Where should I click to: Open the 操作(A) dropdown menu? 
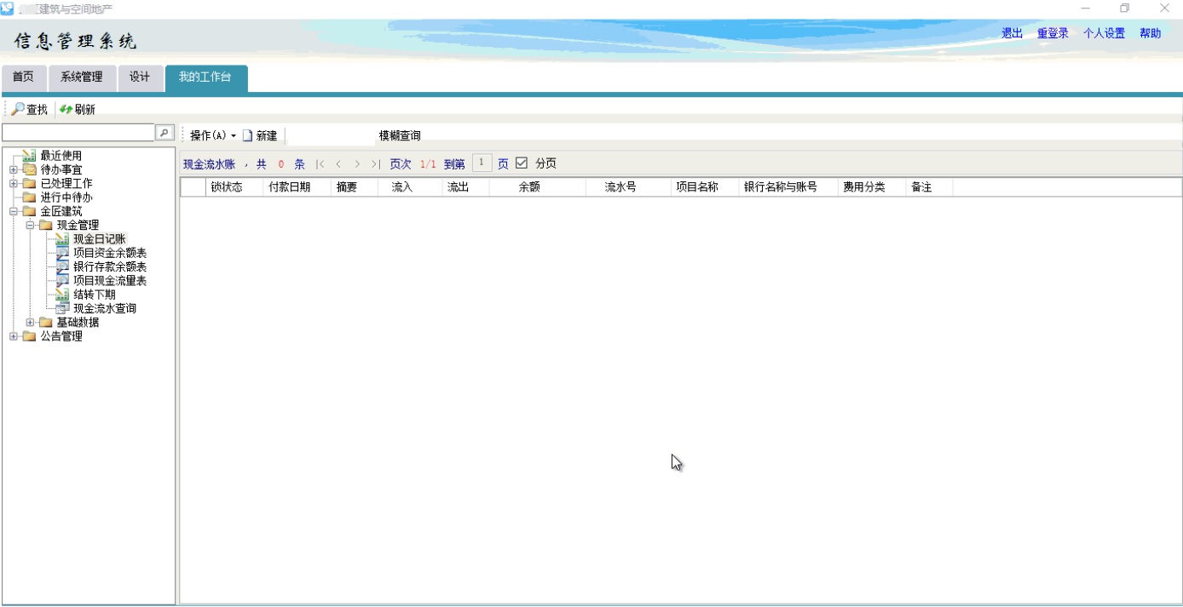pyautogui.click(x=213, y=135)
